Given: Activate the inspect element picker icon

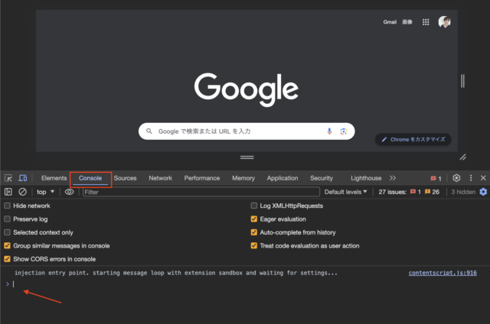Looking at the screenshot, I should pyautogui.click(x=8, y=178).
